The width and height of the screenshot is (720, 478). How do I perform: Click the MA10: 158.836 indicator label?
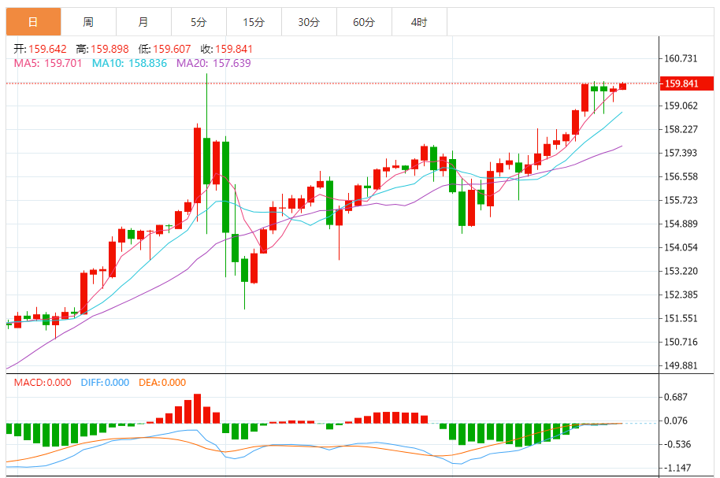pyautogui.click(x=129, y=63)
